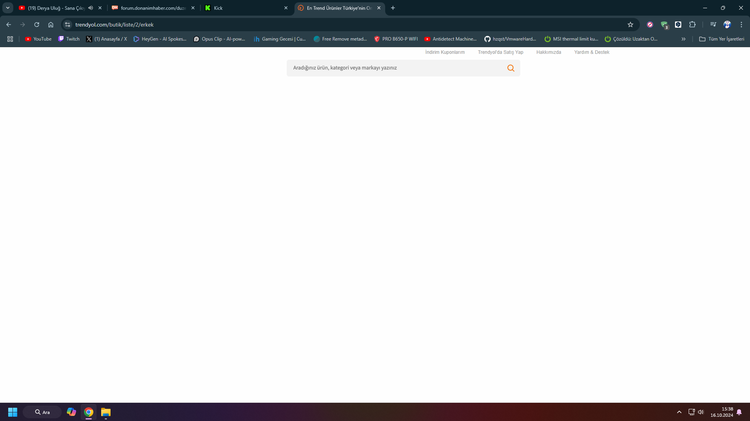The width and height of the screenshot is (750, 421).
Task: Open the Tüm Yer İşaretleri folder
Action: click(x=721, y=39)
